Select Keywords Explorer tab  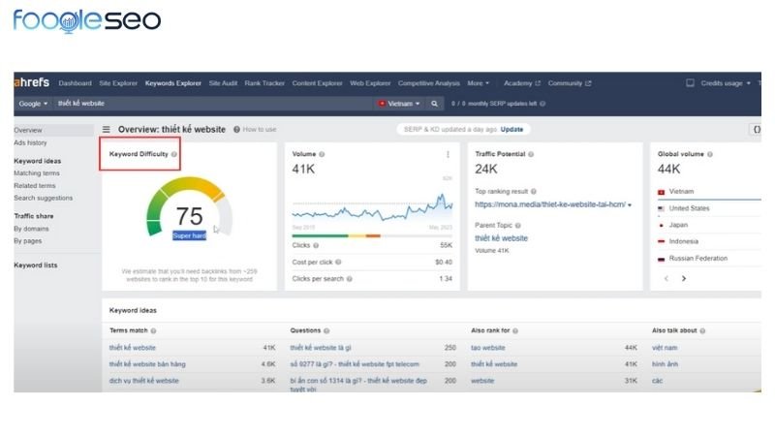pos(173,83)
